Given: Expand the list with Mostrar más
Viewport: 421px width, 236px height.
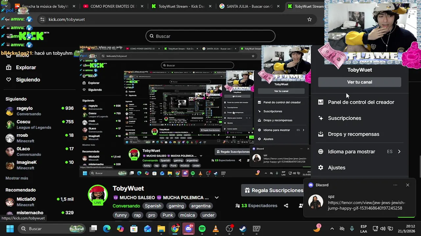Looking at the screenshot, I should (17, 178).
